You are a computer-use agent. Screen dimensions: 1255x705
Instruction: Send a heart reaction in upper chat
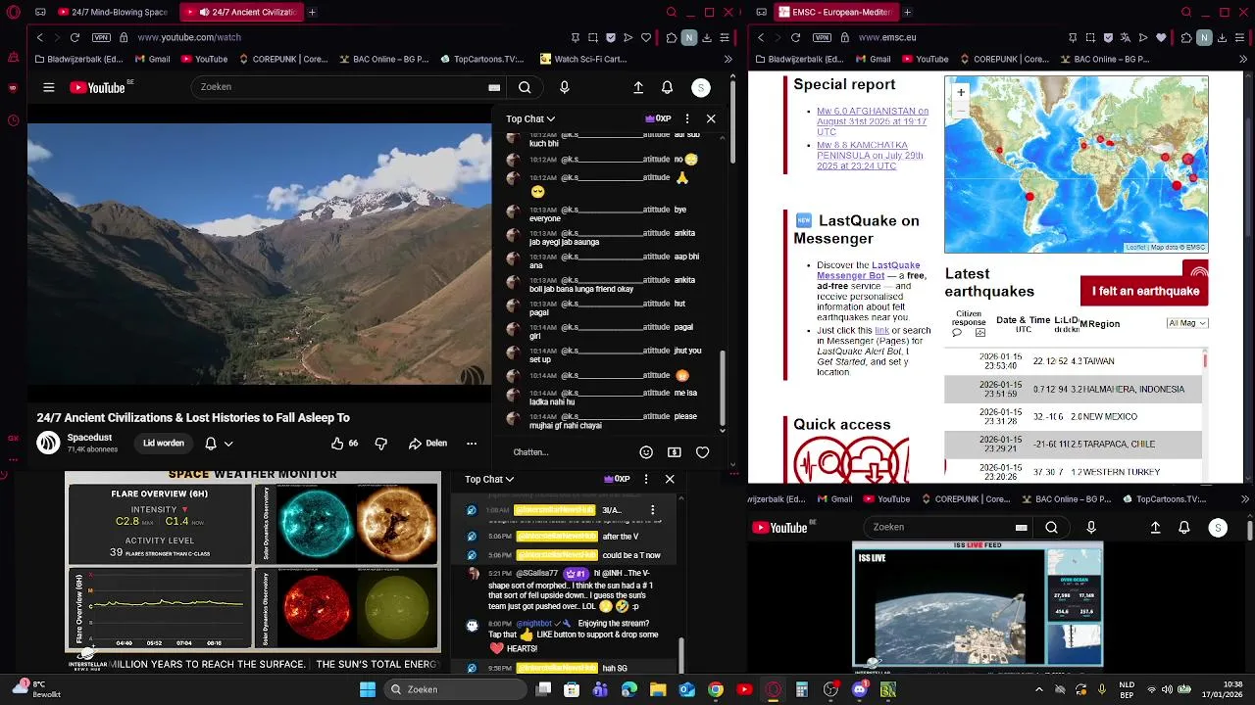pyautogui.click(x=702, y=452)
